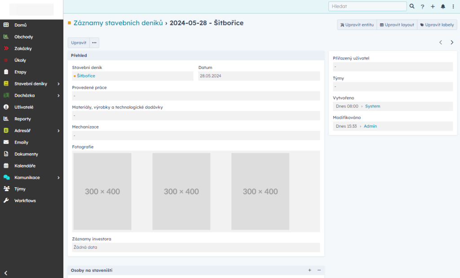The width and height of the screenshot is (460, 278).
Task: Open the Dokumenty module in the sidebar
Action: [x=27, y=154]
